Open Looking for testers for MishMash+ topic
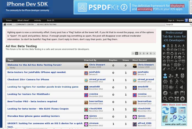The width and height of the screenshot is (192, 129). coord(29,94)
